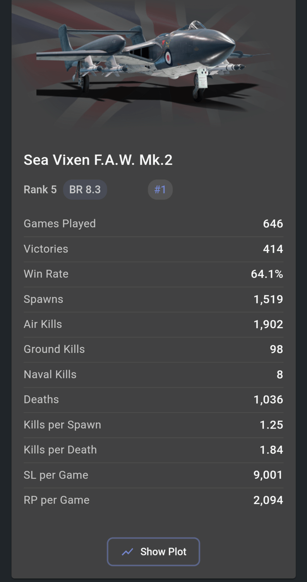The image size is (307, 582).
Task: Click the RP per Game value 2,094
Action: pos(268,500)
